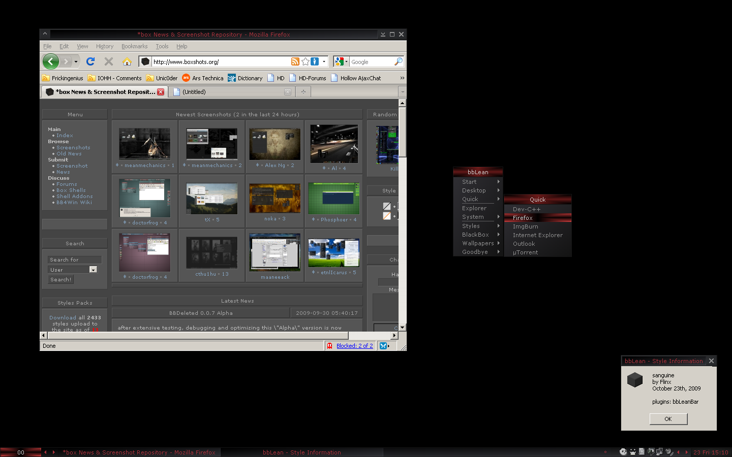
Task: Expand the back/forward history dropdown arrow
Action: 76,61
